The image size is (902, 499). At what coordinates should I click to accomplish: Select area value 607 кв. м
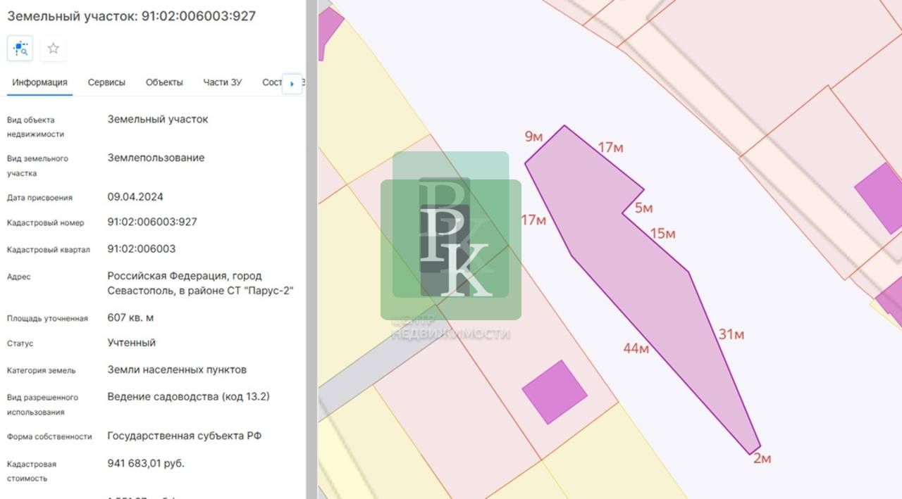click(x=130, y=317)
